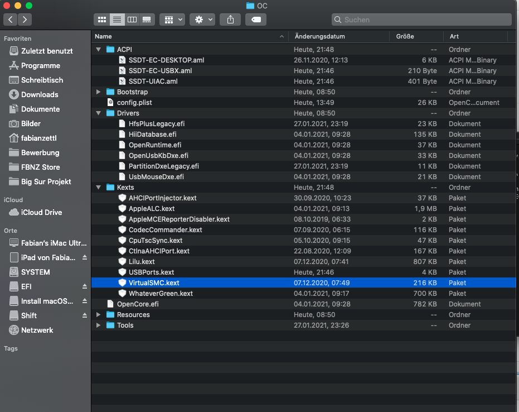This screenshot has height=412, width=519.
Task: Select OpenRuntime.efi file
Action: coord(303,145)
